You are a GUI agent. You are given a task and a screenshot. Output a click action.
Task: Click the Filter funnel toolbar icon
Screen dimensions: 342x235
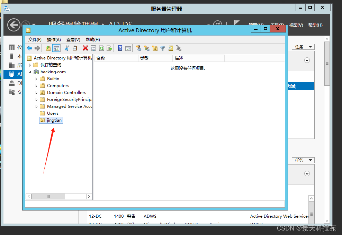coord(162,48)
